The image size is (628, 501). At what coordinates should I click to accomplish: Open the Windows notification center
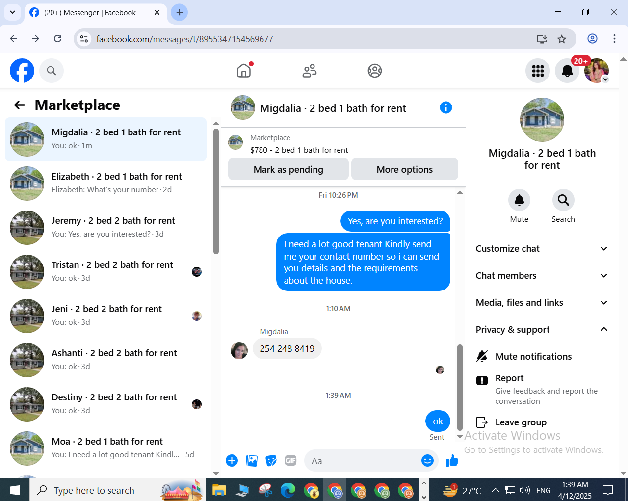point(608,490)
